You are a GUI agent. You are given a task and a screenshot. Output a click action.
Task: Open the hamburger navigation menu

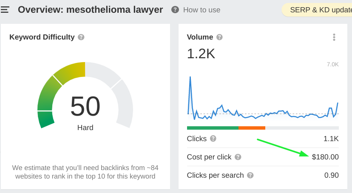tap(5, 10)
